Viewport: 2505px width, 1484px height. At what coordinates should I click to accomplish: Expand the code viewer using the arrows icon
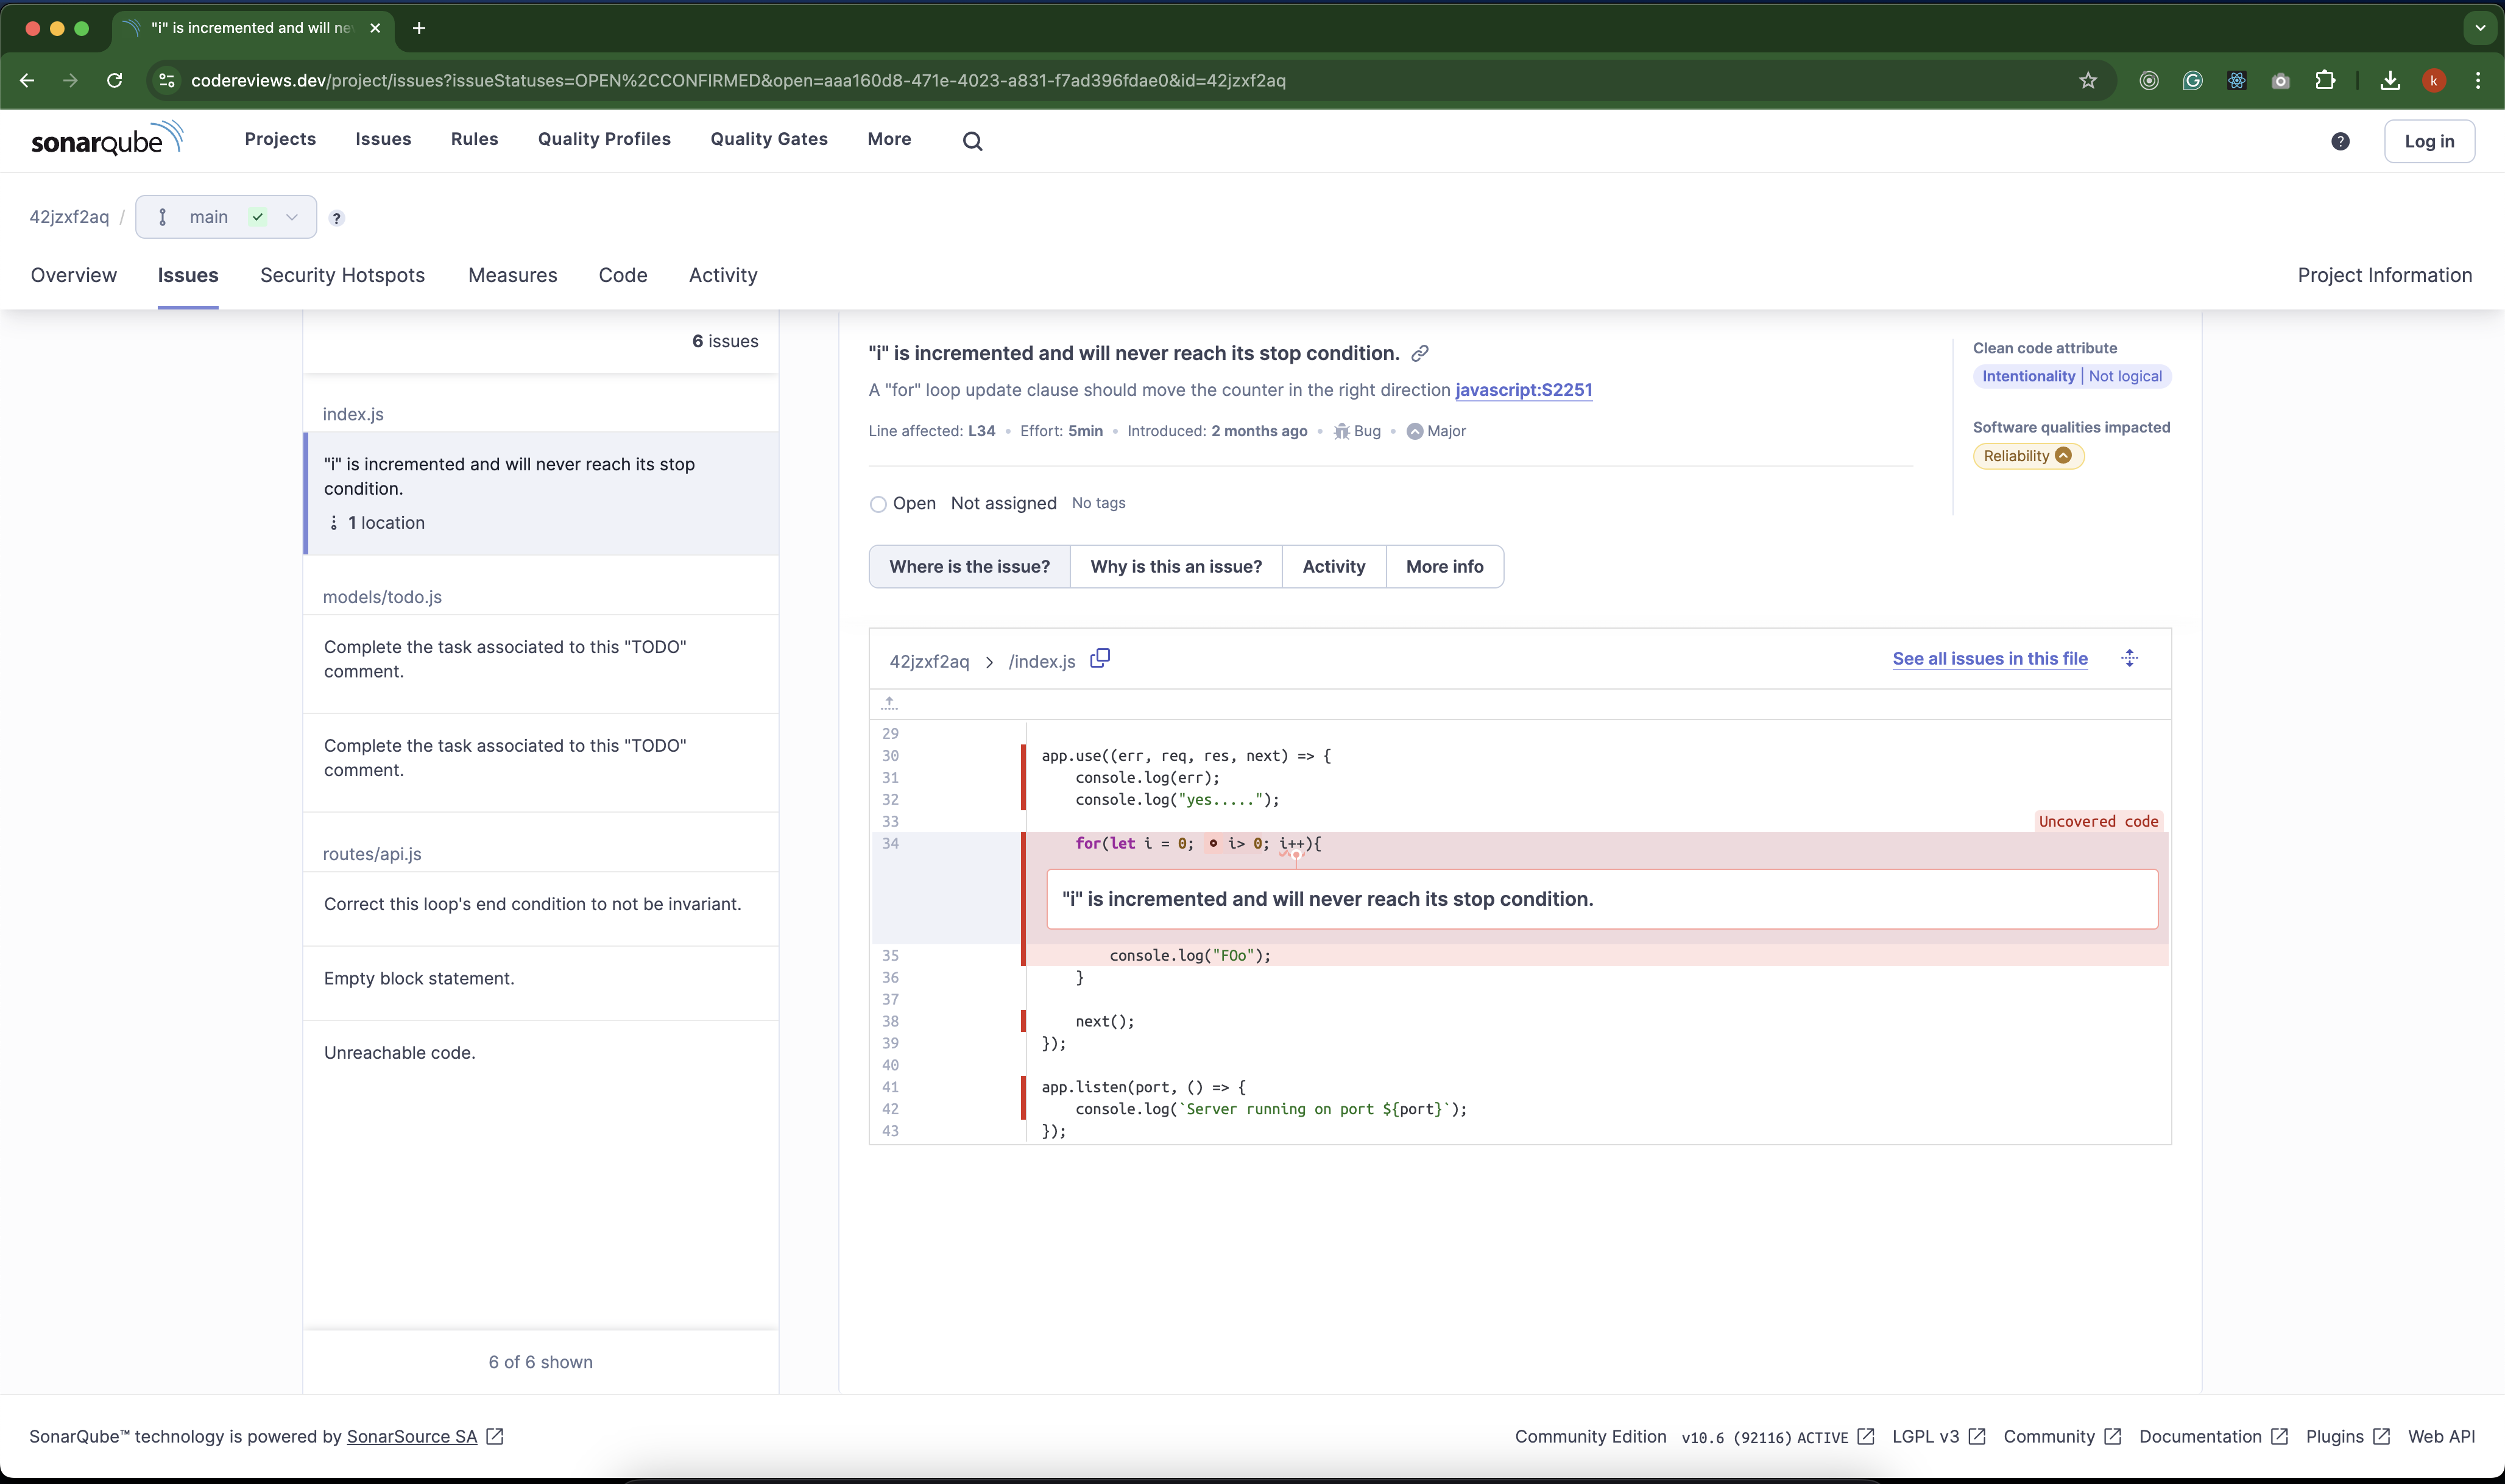(x=2130, y=658)
